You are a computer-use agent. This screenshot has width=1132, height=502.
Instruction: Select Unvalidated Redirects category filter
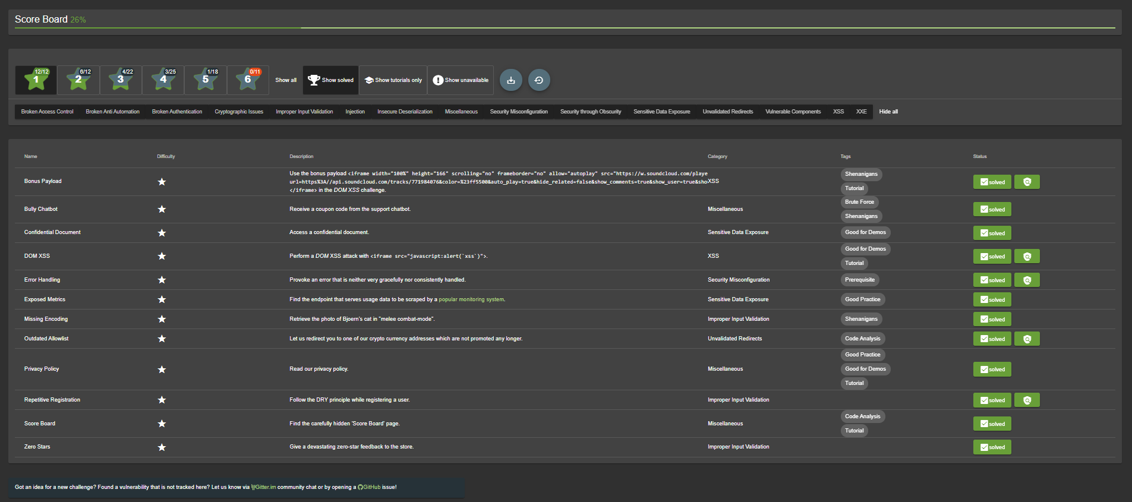pyautogui.click(x=728, y=112)
